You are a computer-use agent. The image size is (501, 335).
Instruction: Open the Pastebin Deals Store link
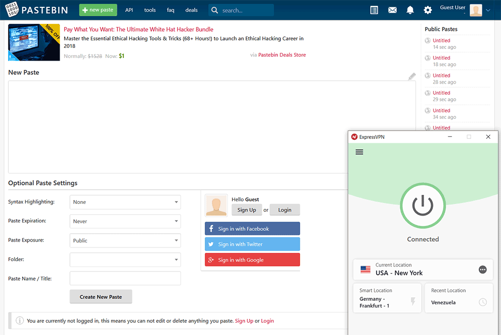(x=282, y=55)
